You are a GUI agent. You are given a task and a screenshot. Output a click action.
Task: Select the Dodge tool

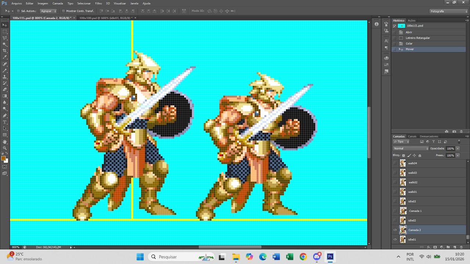(x=5, y=109)
